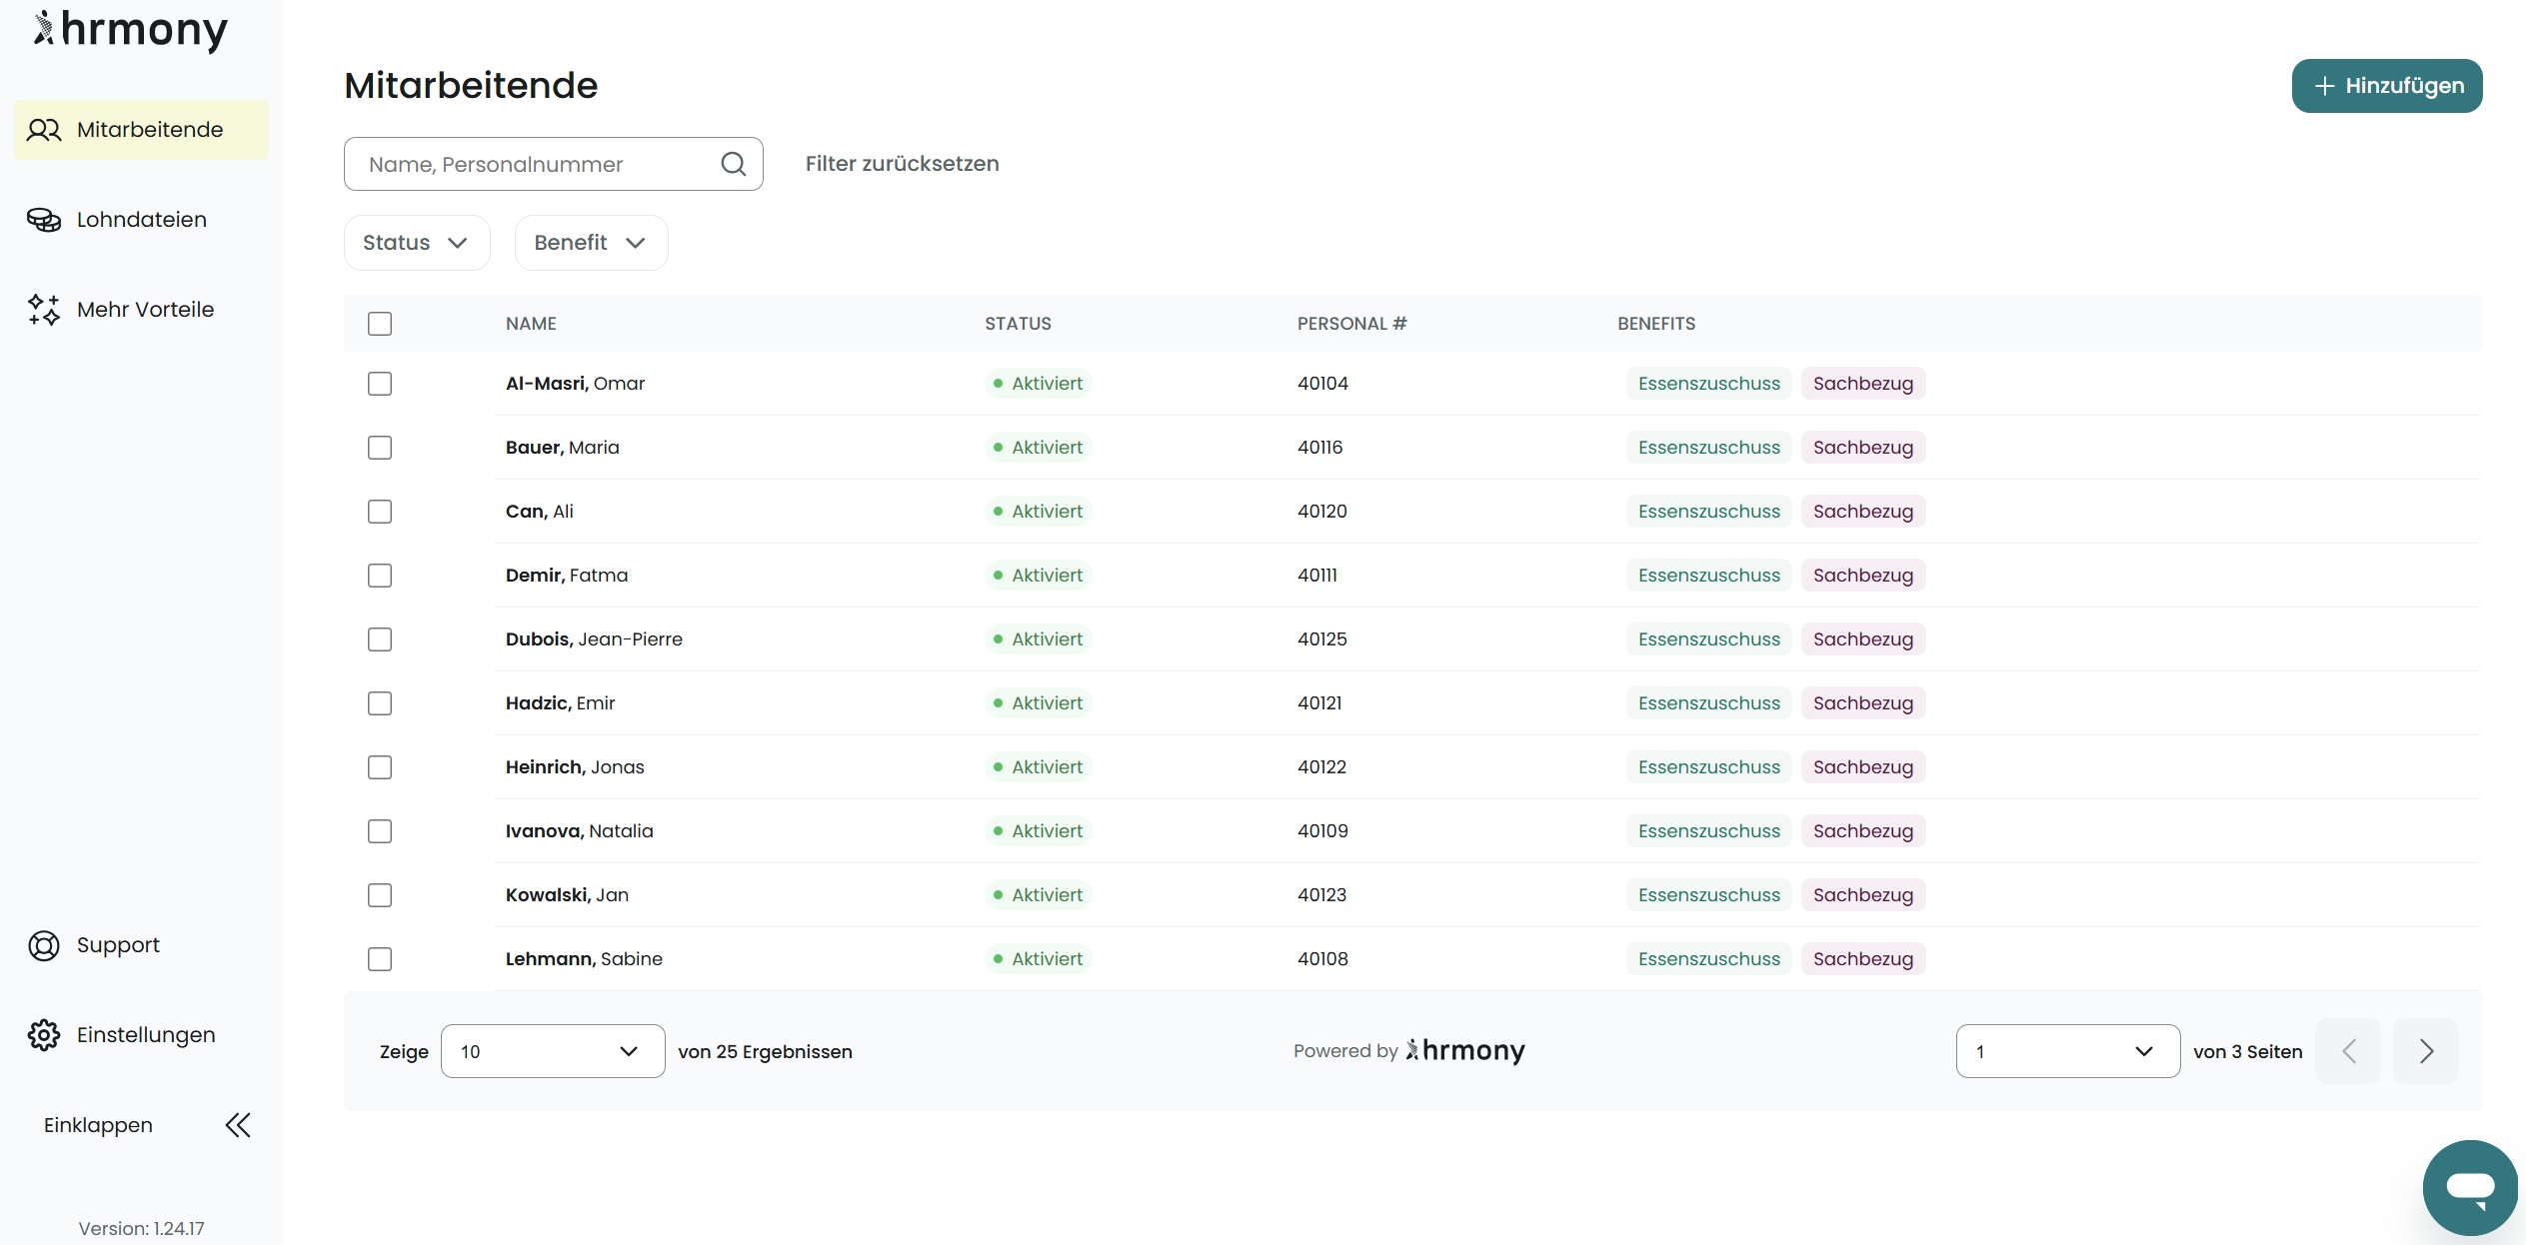Click the Support lifebuoy icon
The image size is (2526, 1245).
coord(44,945)
